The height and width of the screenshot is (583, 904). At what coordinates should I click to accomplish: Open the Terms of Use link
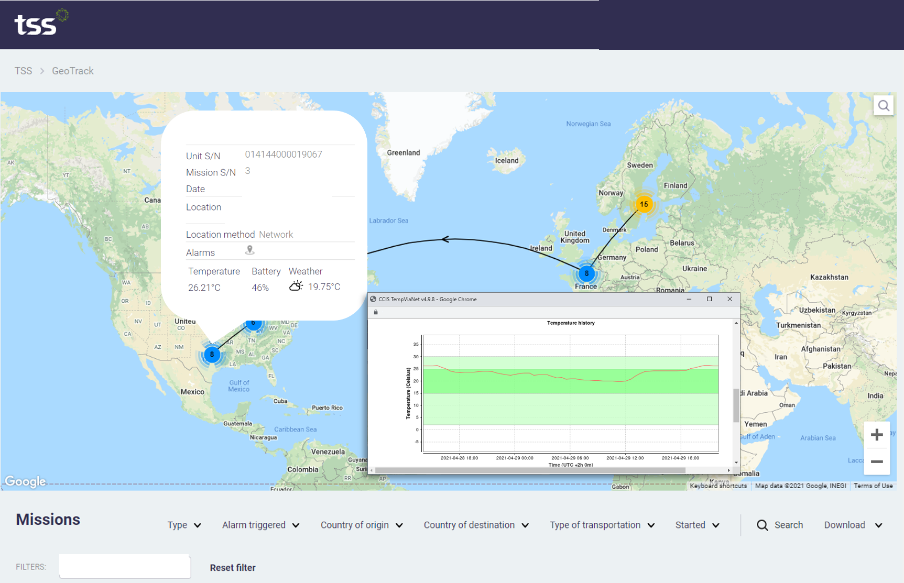coord(873,486)
